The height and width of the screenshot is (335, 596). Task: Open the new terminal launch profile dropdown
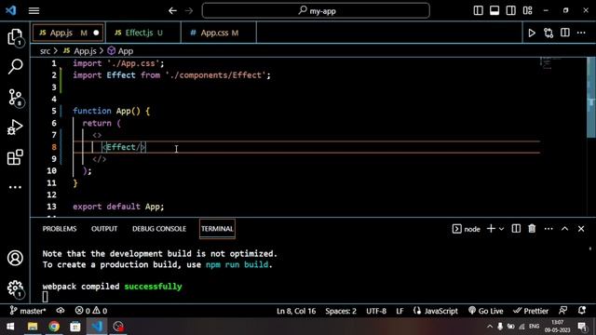502,229
